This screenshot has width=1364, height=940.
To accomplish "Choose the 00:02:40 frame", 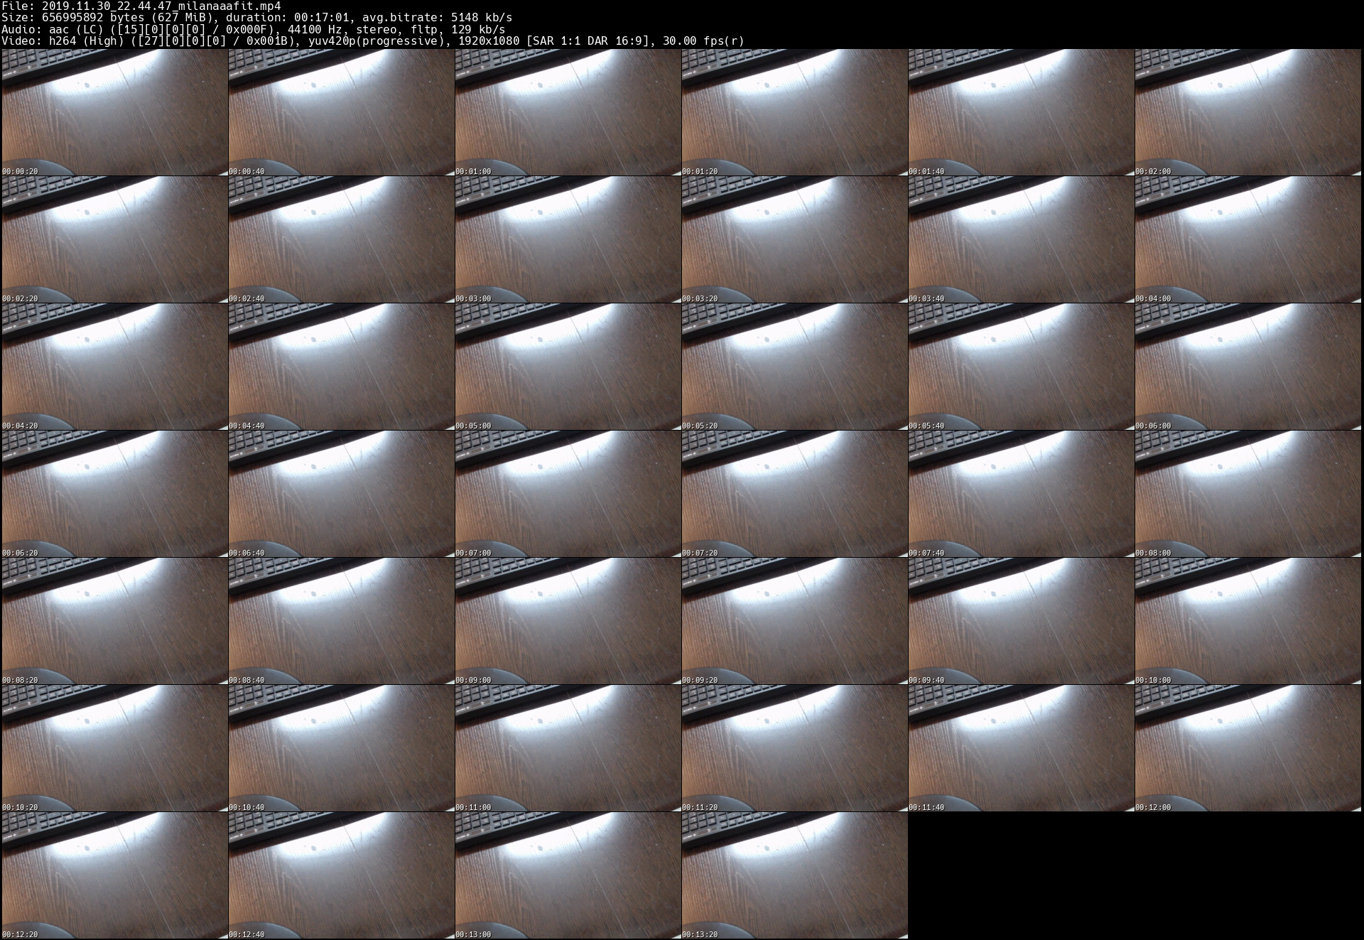I will (x=341, y=239).
